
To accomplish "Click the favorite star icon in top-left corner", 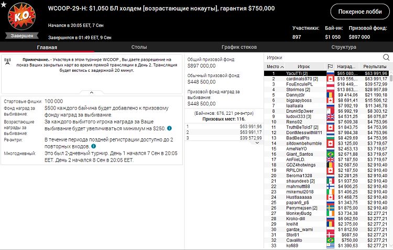I will 4,5.
